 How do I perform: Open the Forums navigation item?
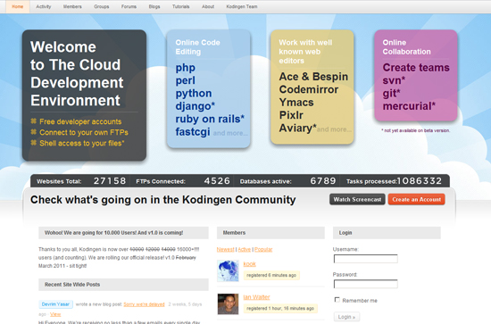tap(129, 6)
